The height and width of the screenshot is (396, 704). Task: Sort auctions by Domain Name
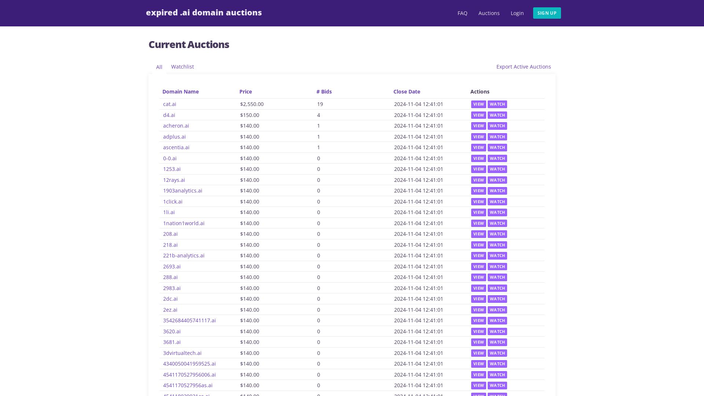180,92
